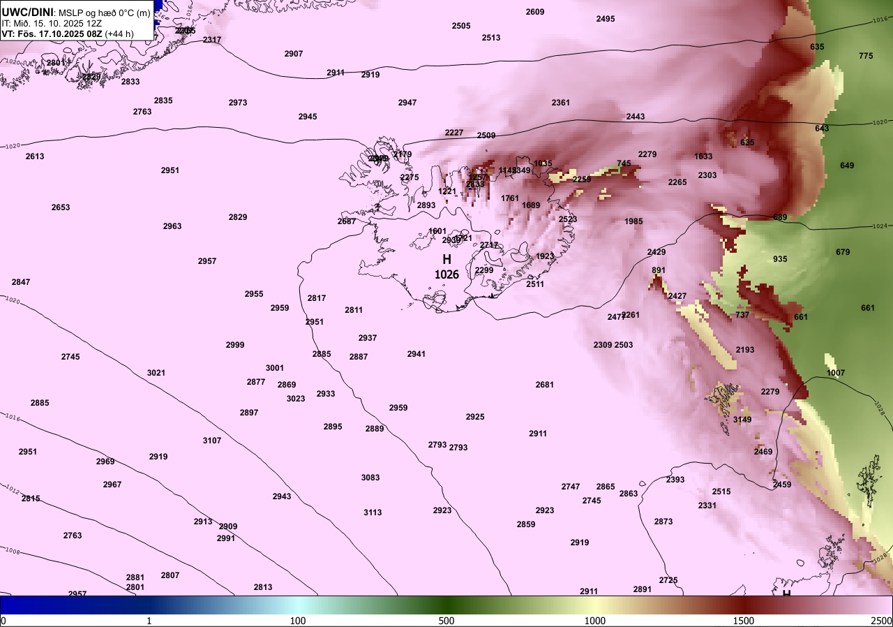Click the 2303 height value
This screenshot has width=893, height=627.
click(x=707, y=175)
